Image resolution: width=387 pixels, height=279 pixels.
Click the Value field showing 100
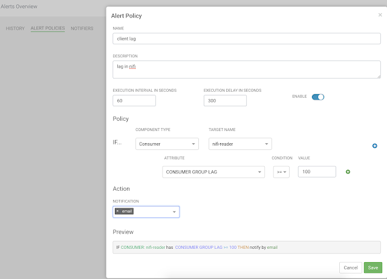click(317, 172)
